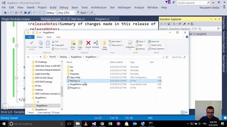Open Explorer File tab
Viewport: 227px width, 127px height.
[30, 37]
